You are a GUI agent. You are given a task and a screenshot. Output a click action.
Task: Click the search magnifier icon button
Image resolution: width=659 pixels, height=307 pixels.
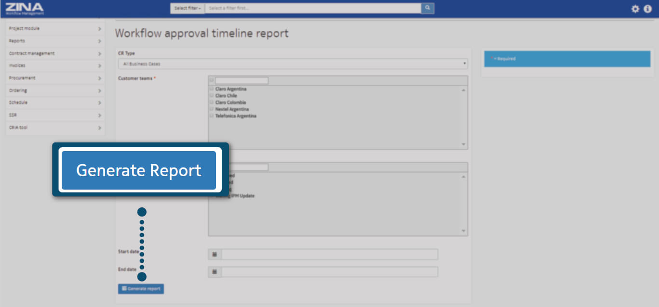coord(427,8)
